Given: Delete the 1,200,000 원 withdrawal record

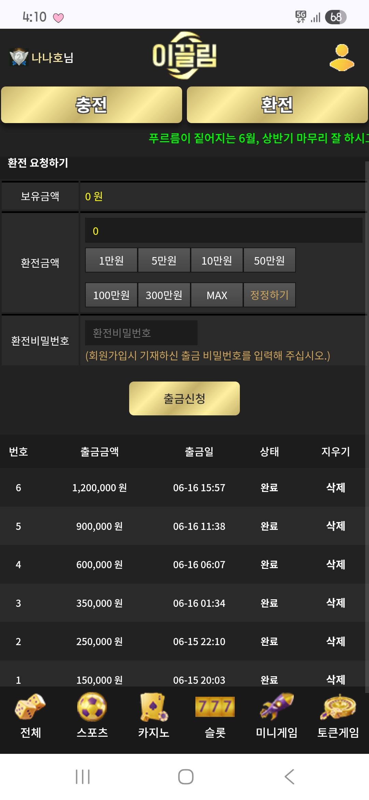Looking at the screenshot, I should [x=336, y=488].
